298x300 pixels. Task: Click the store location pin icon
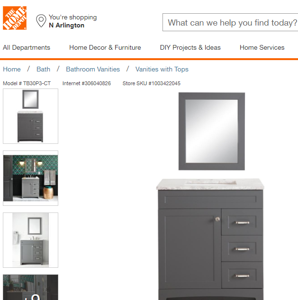pos(41,21)
